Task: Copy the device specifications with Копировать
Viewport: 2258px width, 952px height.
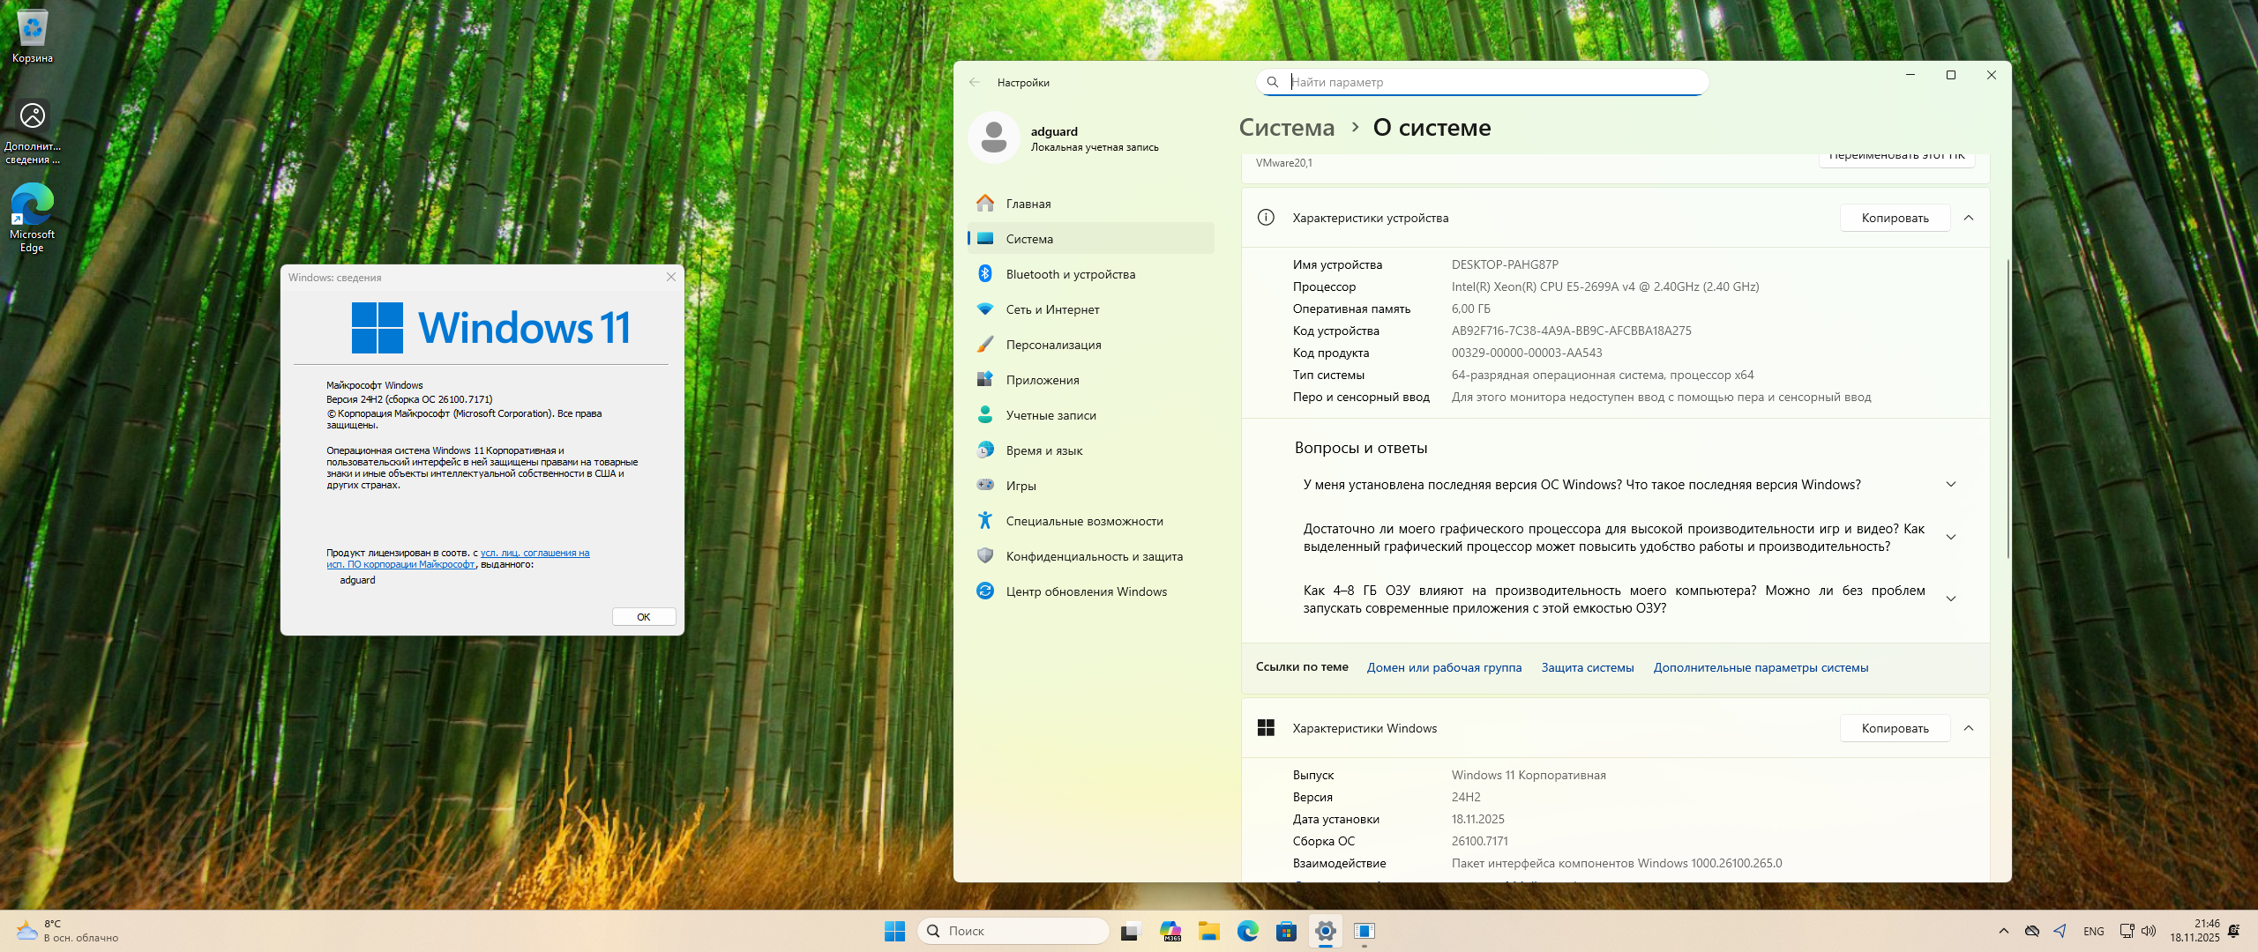Action: [x=1895, y=218]
